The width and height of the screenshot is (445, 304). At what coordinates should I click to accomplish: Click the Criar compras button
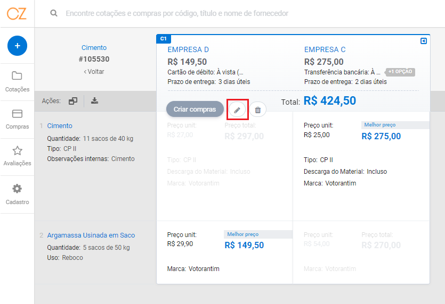point(195,109)
